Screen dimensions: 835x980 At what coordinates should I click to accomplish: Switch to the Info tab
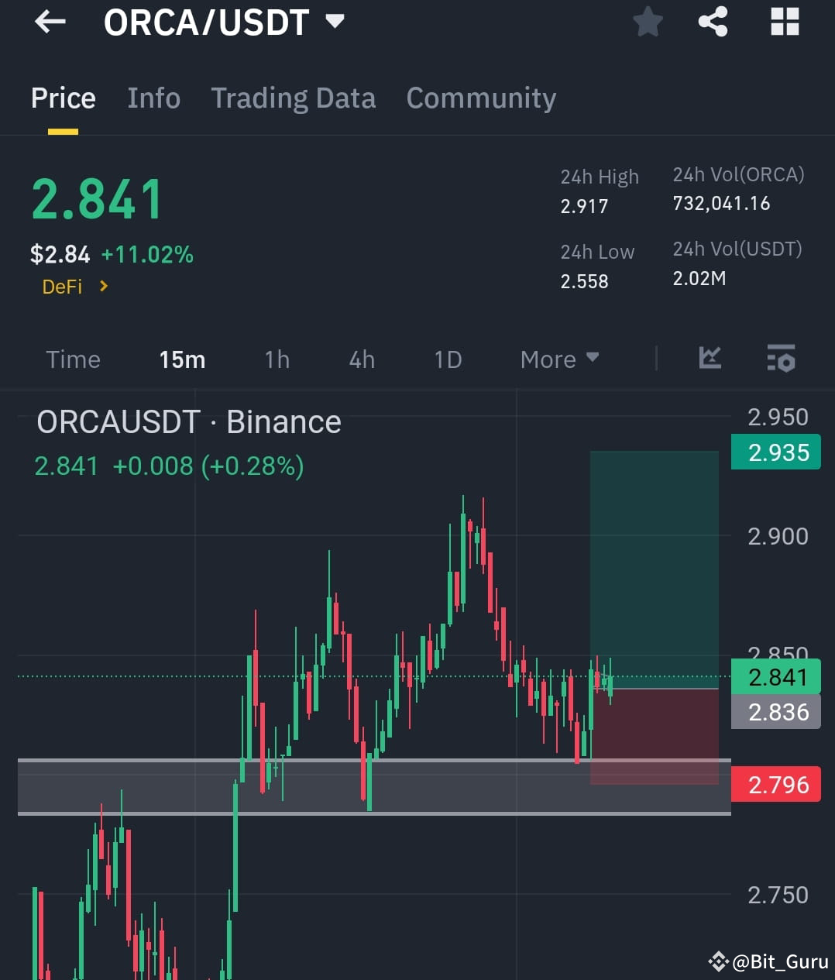153,98
